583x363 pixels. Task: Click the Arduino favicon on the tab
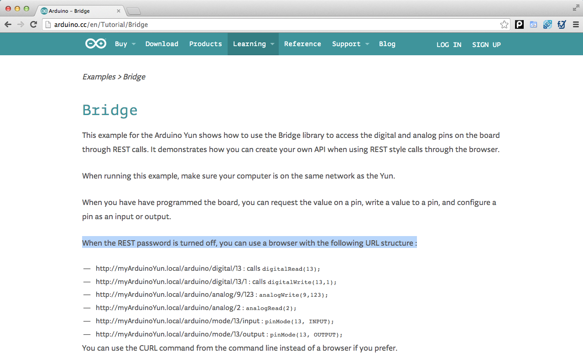(44, 11)
